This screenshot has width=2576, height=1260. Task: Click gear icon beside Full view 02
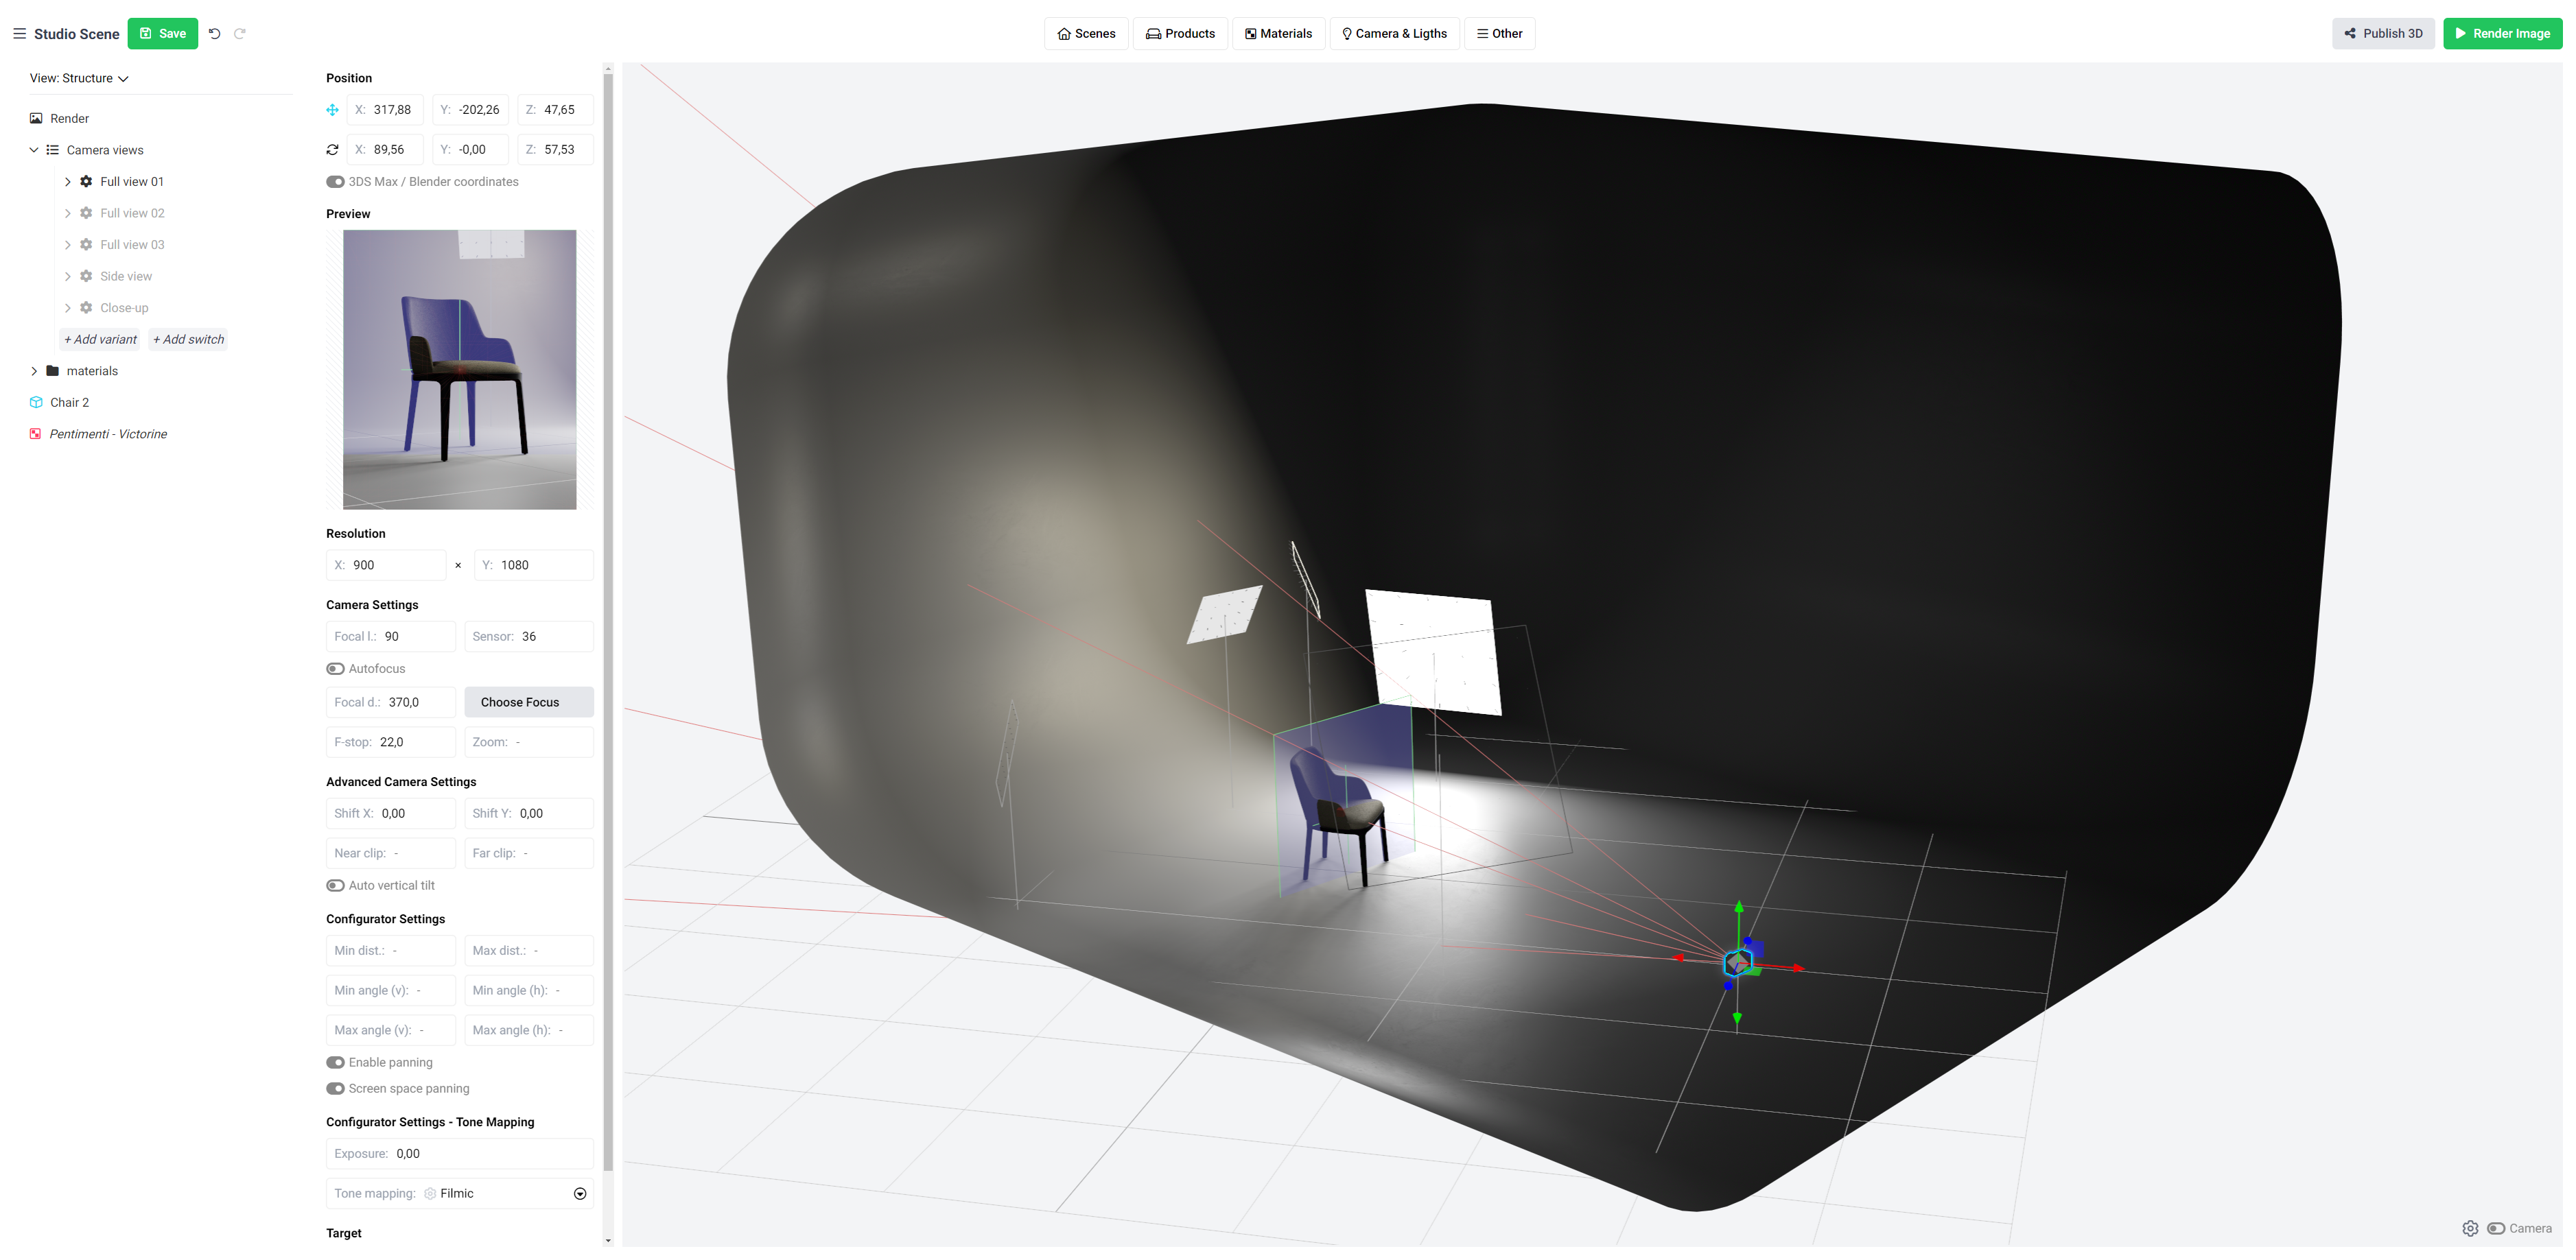[86, 213]
